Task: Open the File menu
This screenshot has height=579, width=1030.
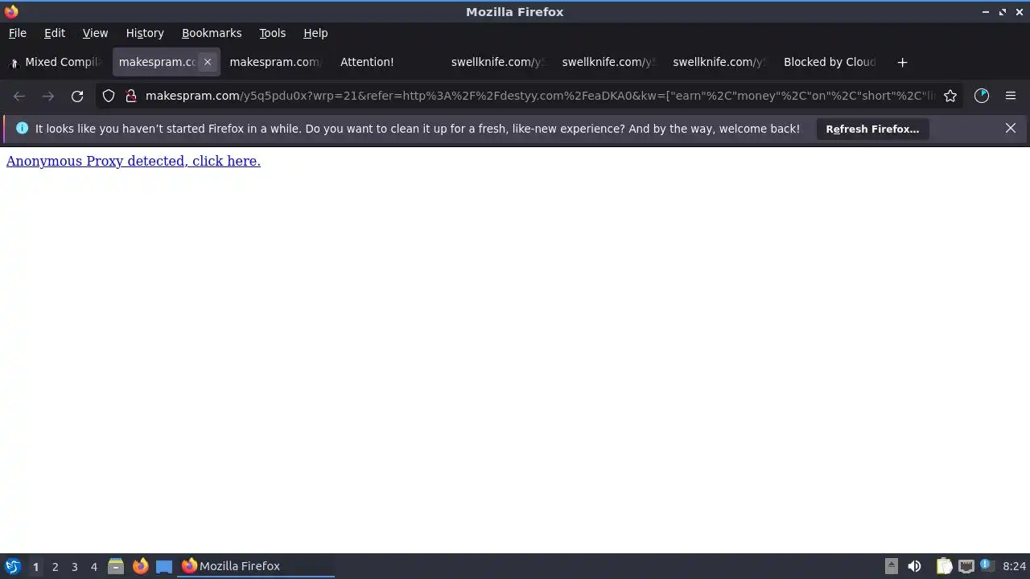Action: point(18,33)
